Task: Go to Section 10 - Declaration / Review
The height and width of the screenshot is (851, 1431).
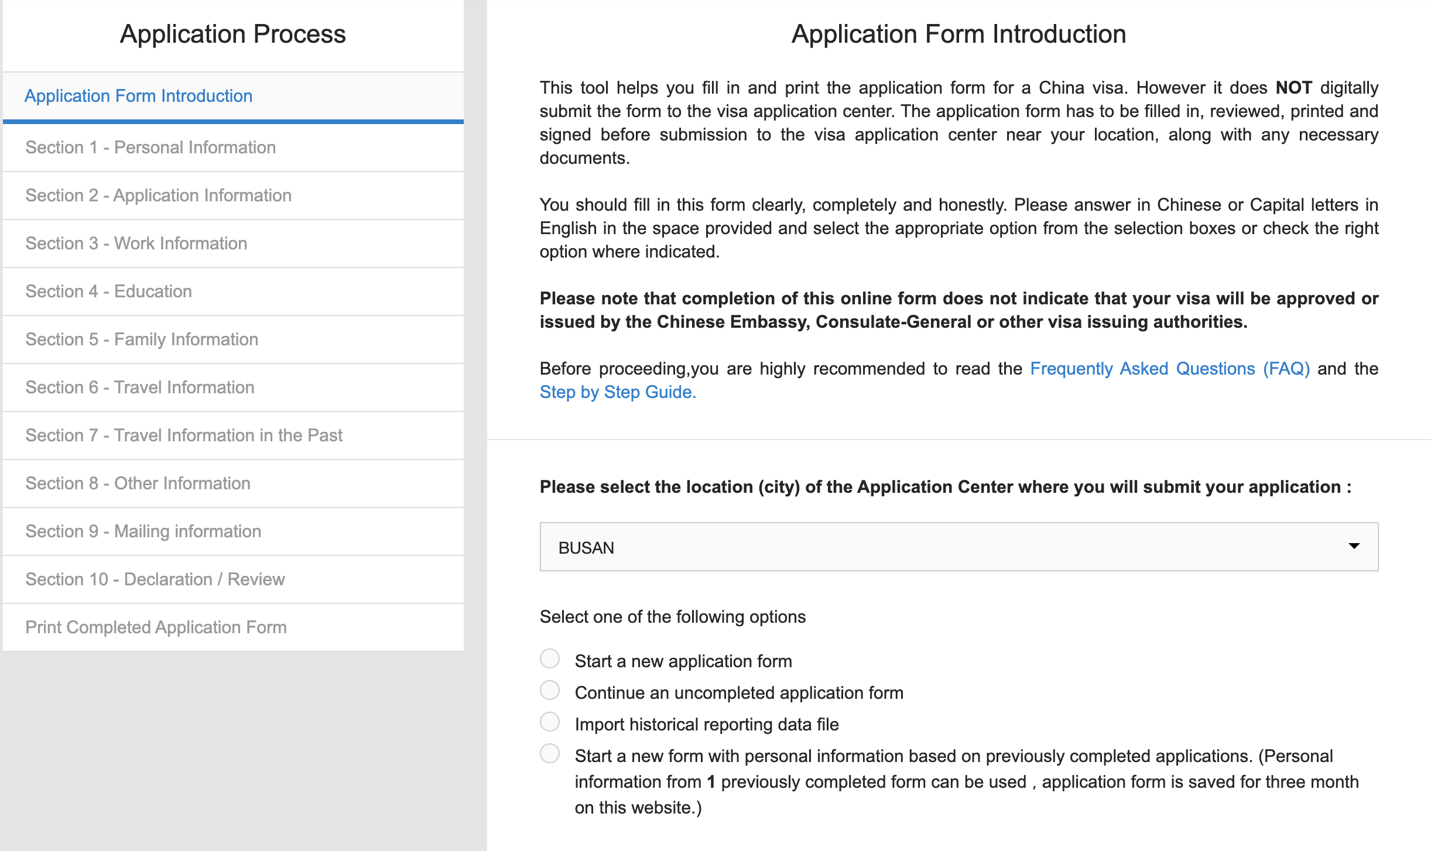Action: (155, 579)
